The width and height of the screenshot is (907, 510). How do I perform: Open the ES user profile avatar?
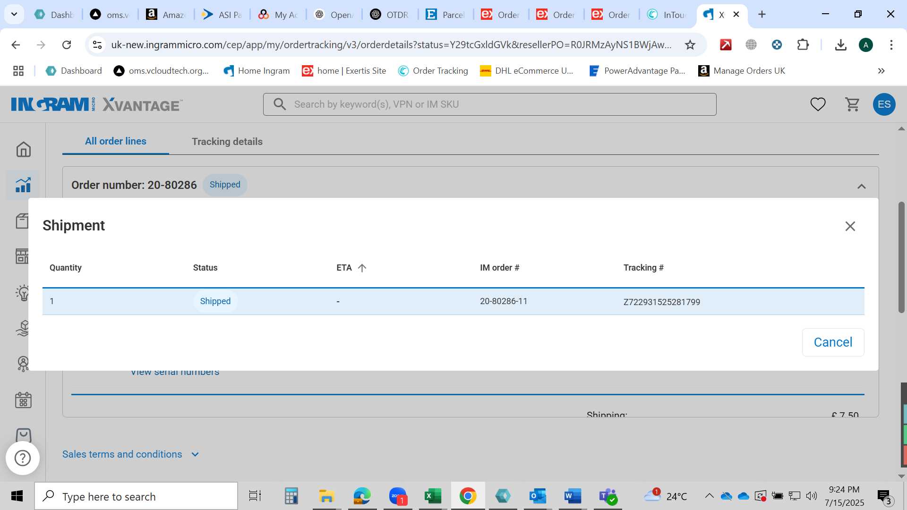(x=884, y=104)
